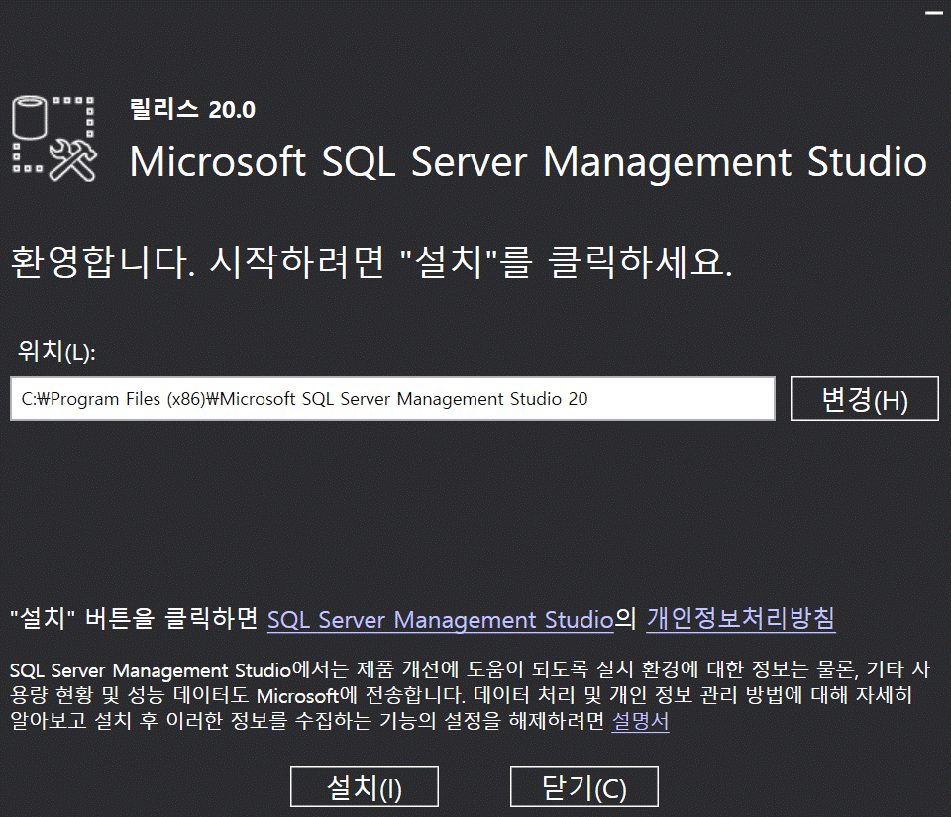
Task: Click the SSMS database and tools logo icon
Action: [x=53, y=139]
